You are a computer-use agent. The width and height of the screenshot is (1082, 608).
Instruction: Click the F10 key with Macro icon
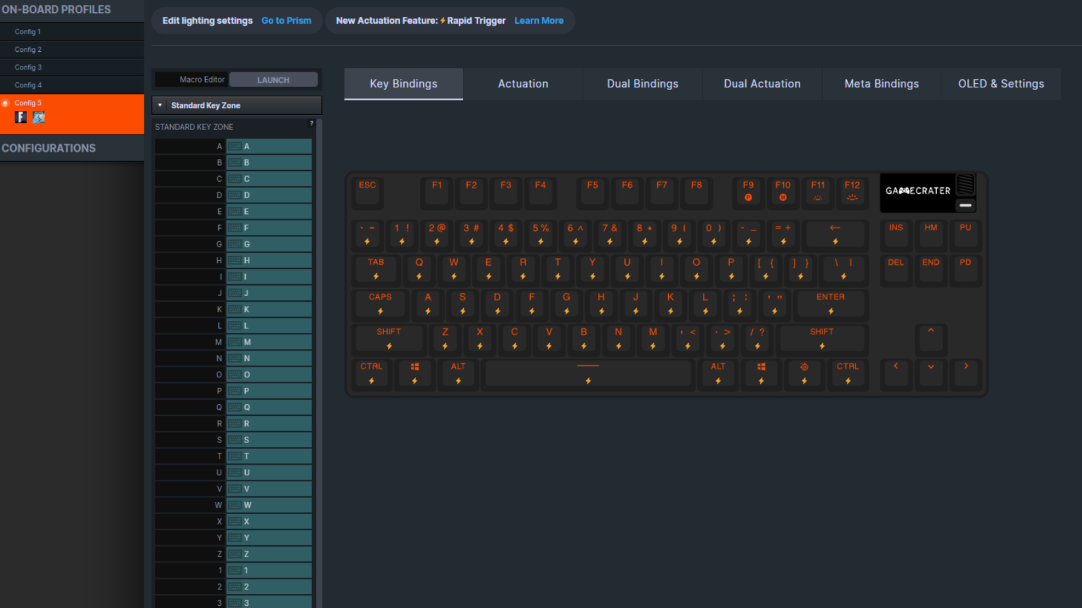(x=783, y=193)
